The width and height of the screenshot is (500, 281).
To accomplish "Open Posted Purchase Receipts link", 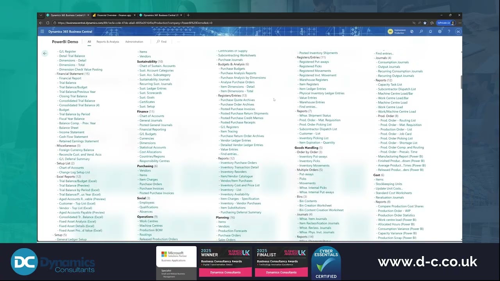I will point(238,123).
